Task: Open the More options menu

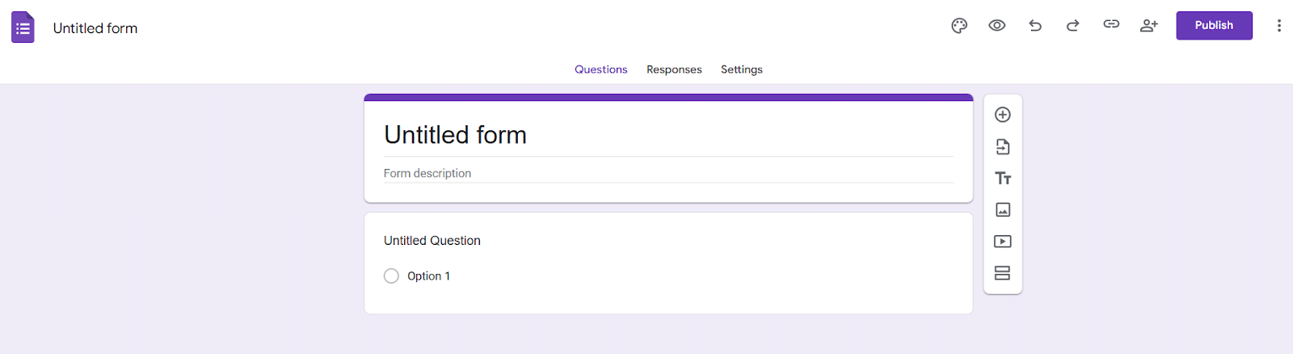Action: 1278,26
